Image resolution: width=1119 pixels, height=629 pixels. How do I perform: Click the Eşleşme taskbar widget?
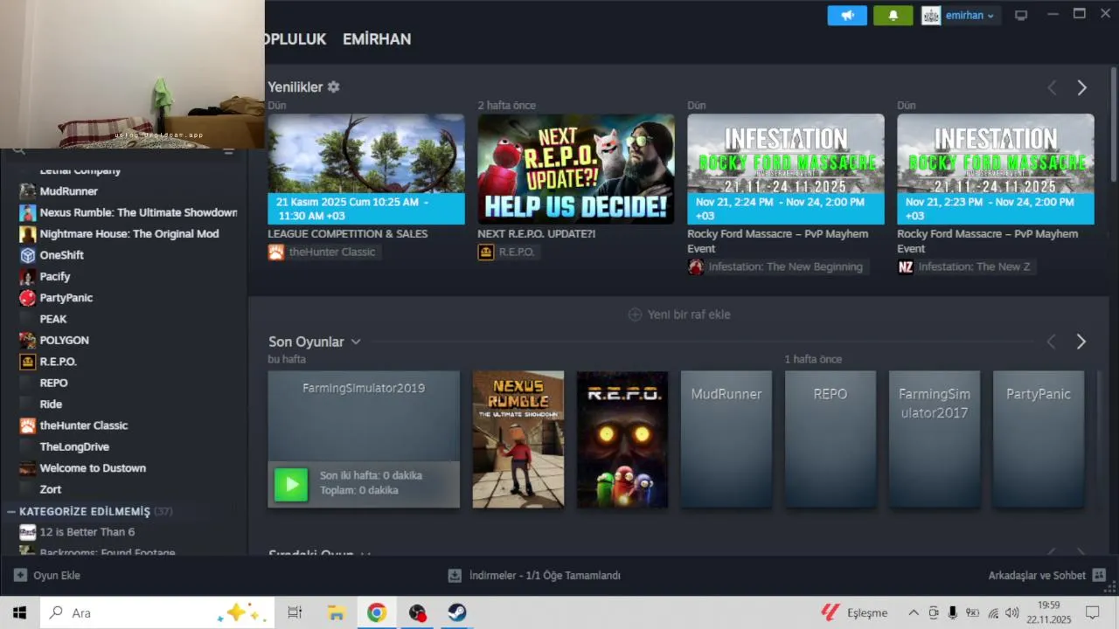click(854, 612)
